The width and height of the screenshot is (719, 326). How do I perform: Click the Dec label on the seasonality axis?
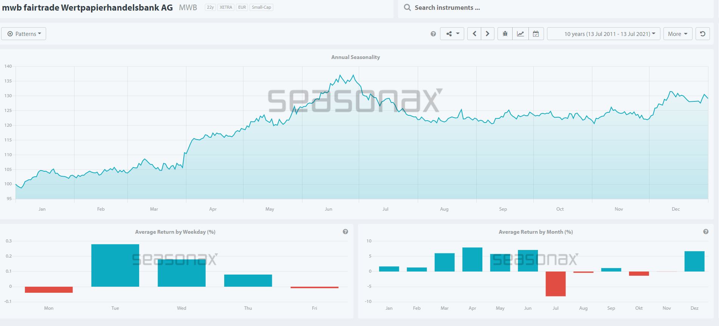coord(676,209)
